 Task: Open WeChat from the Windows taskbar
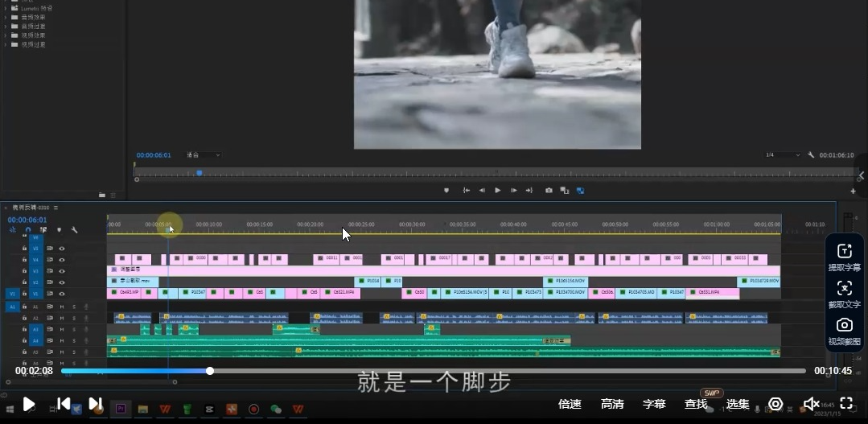click(276, 409)
